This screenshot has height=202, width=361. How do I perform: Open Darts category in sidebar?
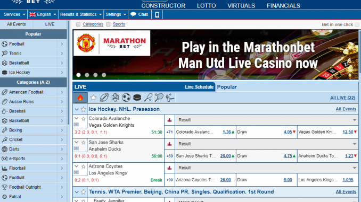[x=34, y=149]
